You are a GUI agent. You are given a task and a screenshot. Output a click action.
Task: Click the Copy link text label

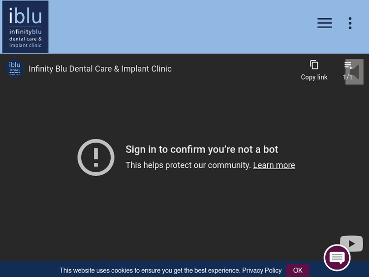pyautogui.click(x=314, y=77)
